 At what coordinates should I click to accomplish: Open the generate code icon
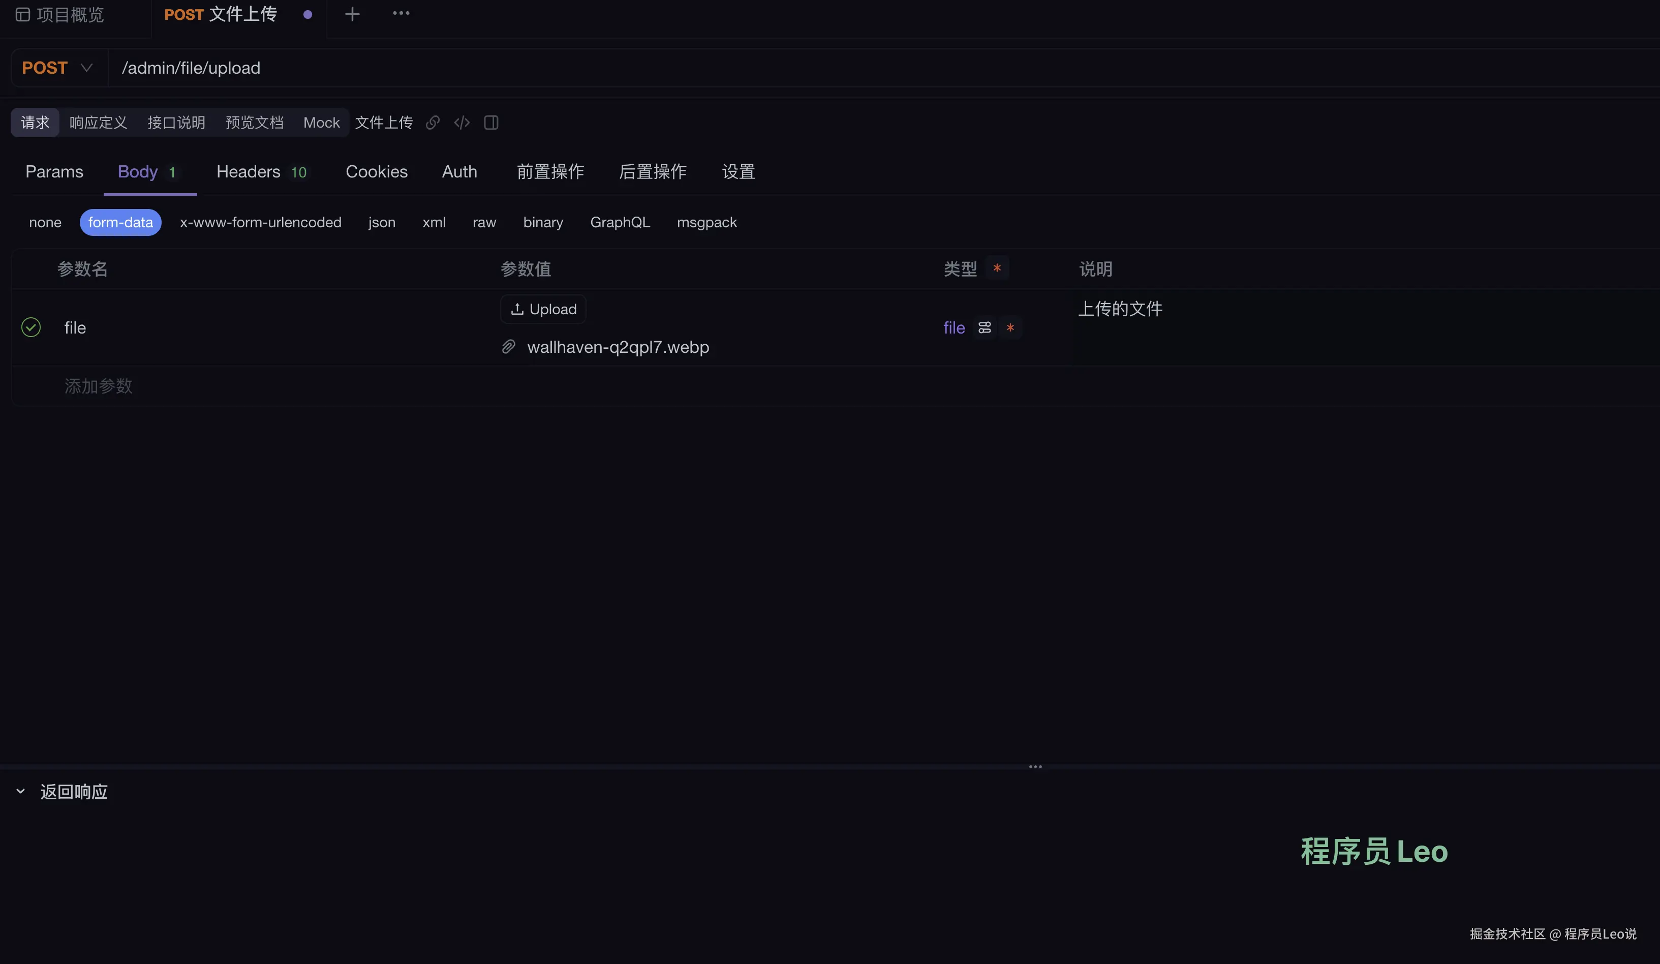click(x=462, y=123)
